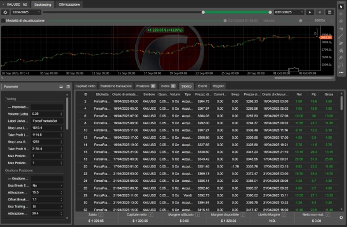Sort by Net column header
Image resolution: width=347 pixels, height=227 pixels.
pyautogui.click(x=299, y=94)
